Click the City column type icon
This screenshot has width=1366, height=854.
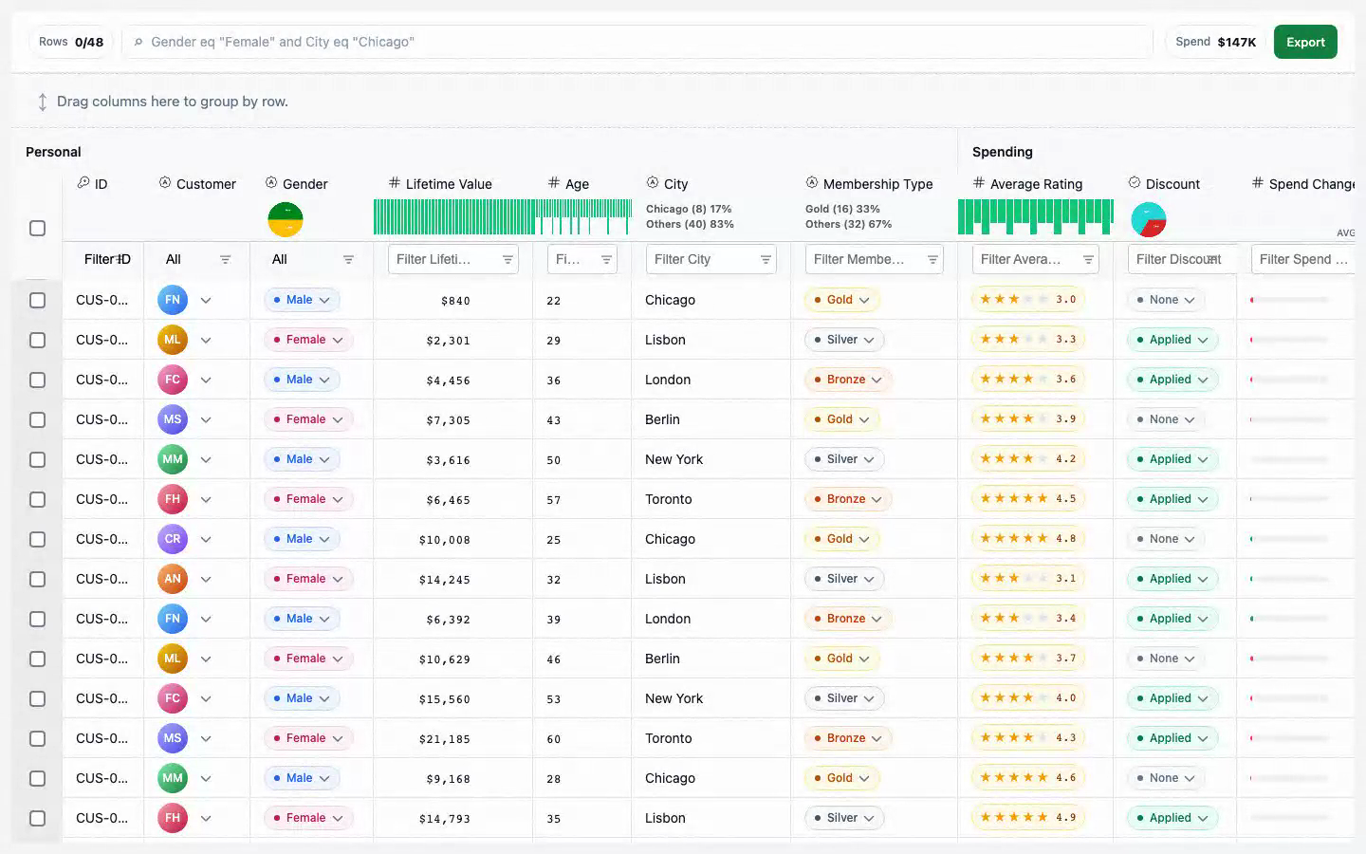(653, 183)
